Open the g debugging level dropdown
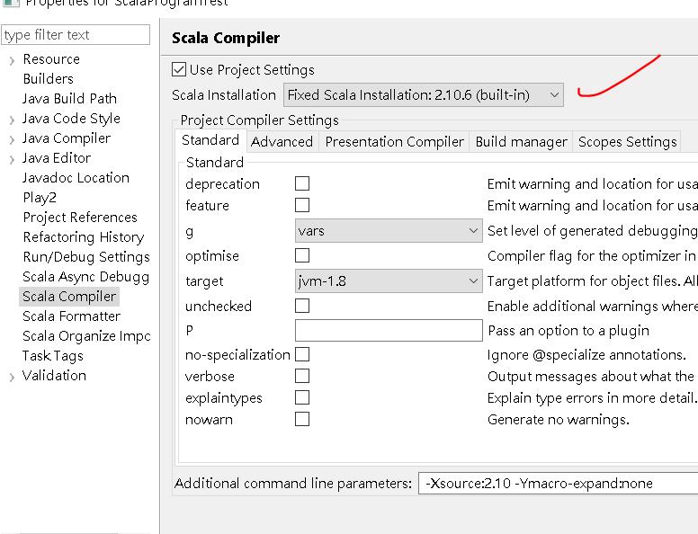 coord(389,230)
